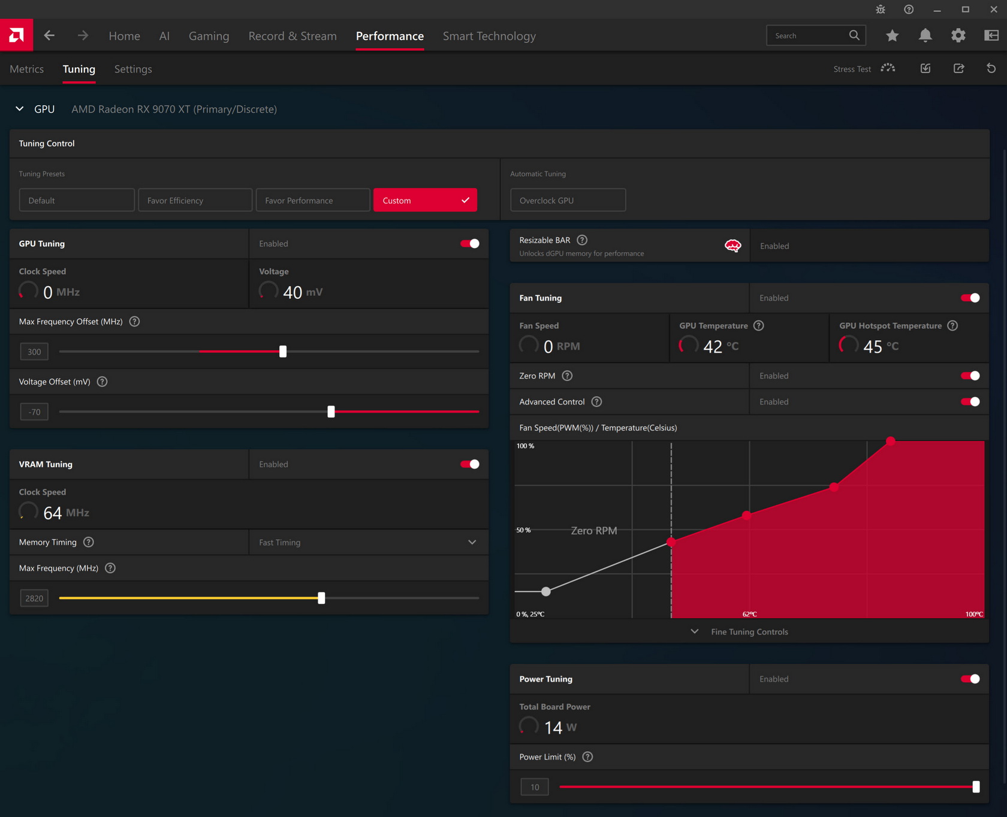Show help for Zero RPM
Screen dimensions: 1007x817
click(567, 376)
